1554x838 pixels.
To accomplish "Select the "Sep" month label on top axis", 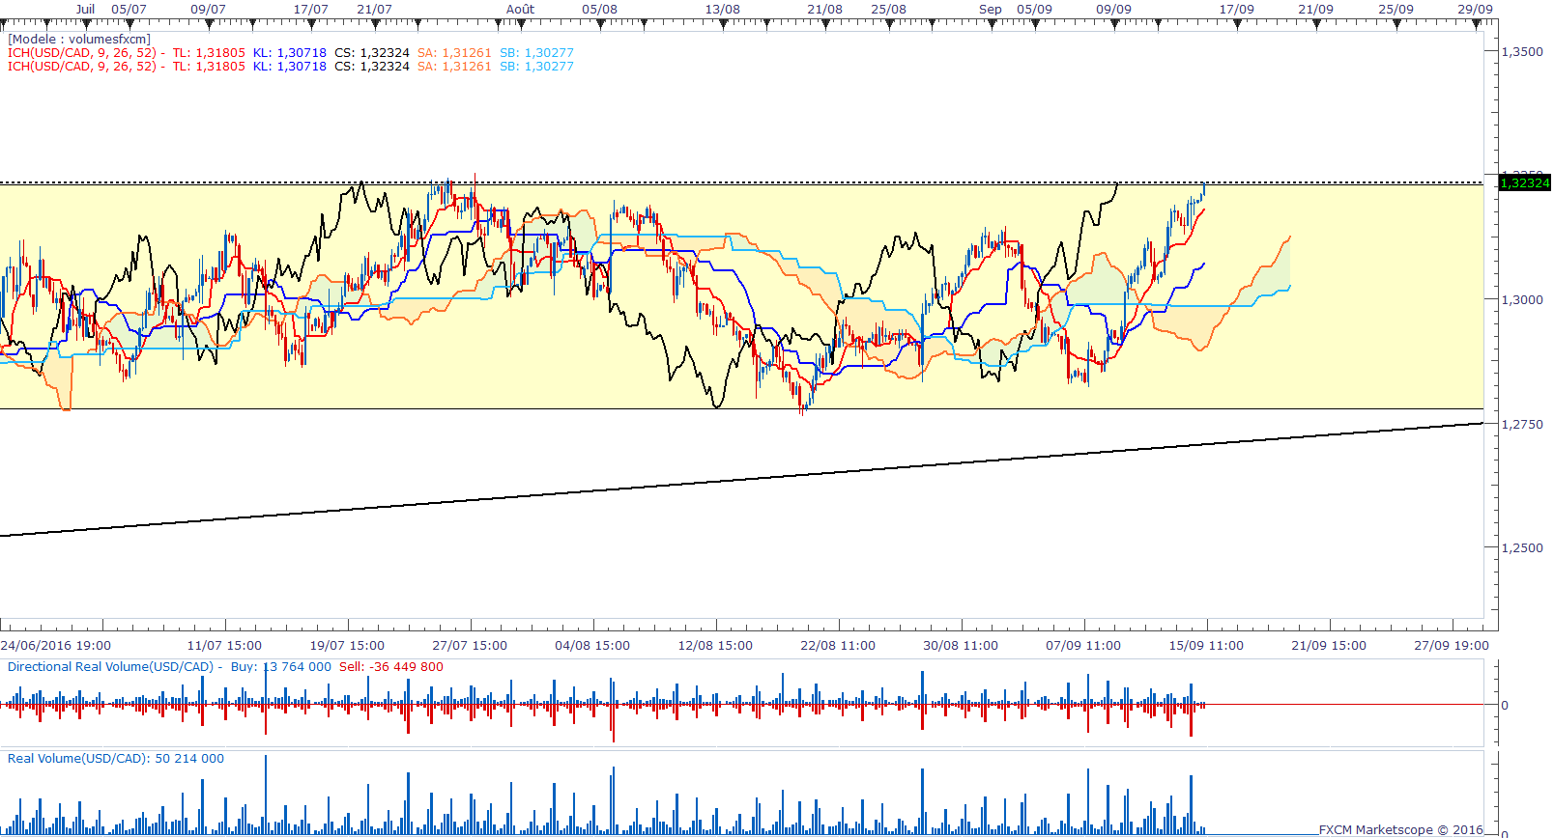I will [991, 9].
